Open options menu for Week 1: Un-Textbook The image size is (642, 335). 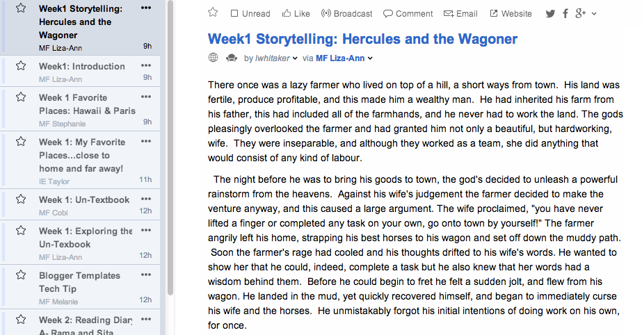tap(146, 199)
